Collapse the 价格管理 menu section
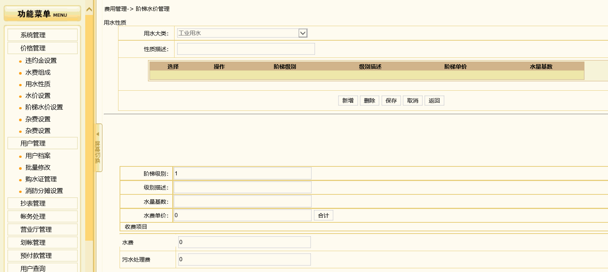The image size is (608, 272). pos(42,48)
